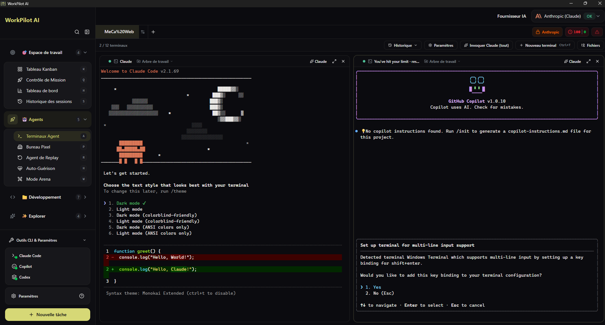Open Fichiers panel
Image resolution: width=605 pixels, height=325 pixels.
590,45
